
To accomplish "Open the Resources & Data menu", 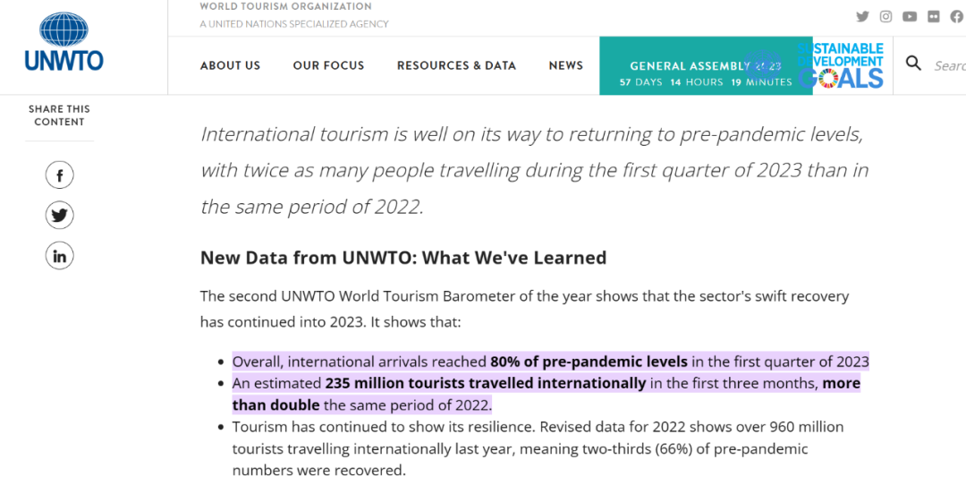I will coord(456,65).
